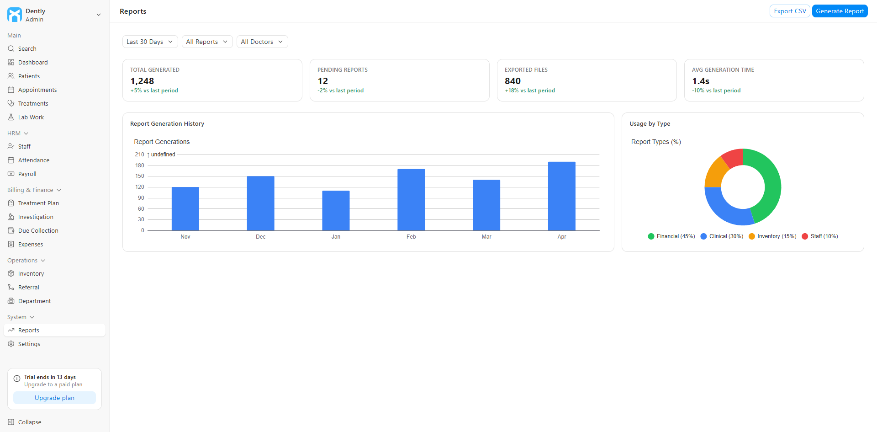
Task: Click the Jan bar in the chart
Action: (x=336, y=211)
